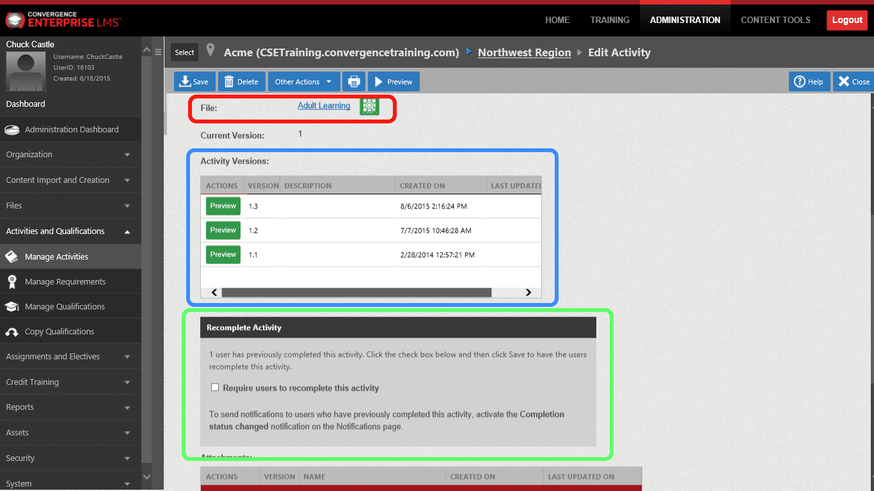Open Manage Requirements in sidebar
The height and width of the screenshot is (491, 874).
coord(65,281)
